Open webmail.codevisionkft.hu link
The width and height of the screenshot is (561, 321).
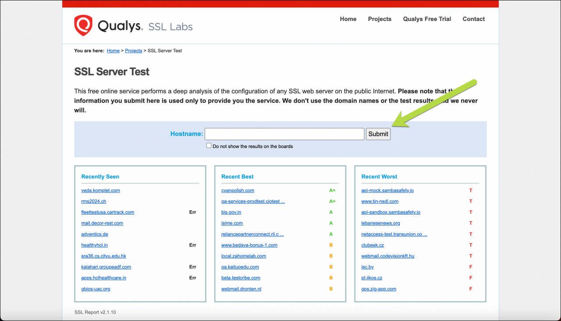coord(387,256)
